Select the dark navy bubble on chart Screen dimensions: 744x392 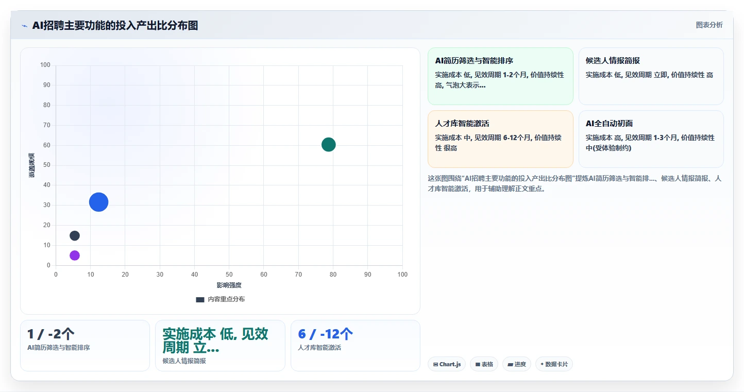pos(75,236)
